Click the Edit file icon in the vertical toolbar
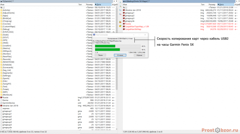Image resolution: width=240 pixels, height=134 pixels. [x=120, y=6]
